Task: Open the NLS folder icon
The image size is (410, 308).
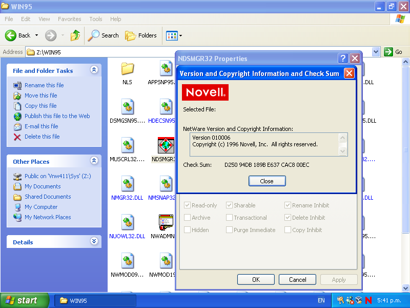Action: click(127, 69)
